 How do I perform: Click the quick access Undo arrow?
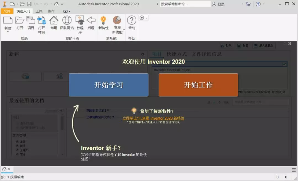[36, 4]
